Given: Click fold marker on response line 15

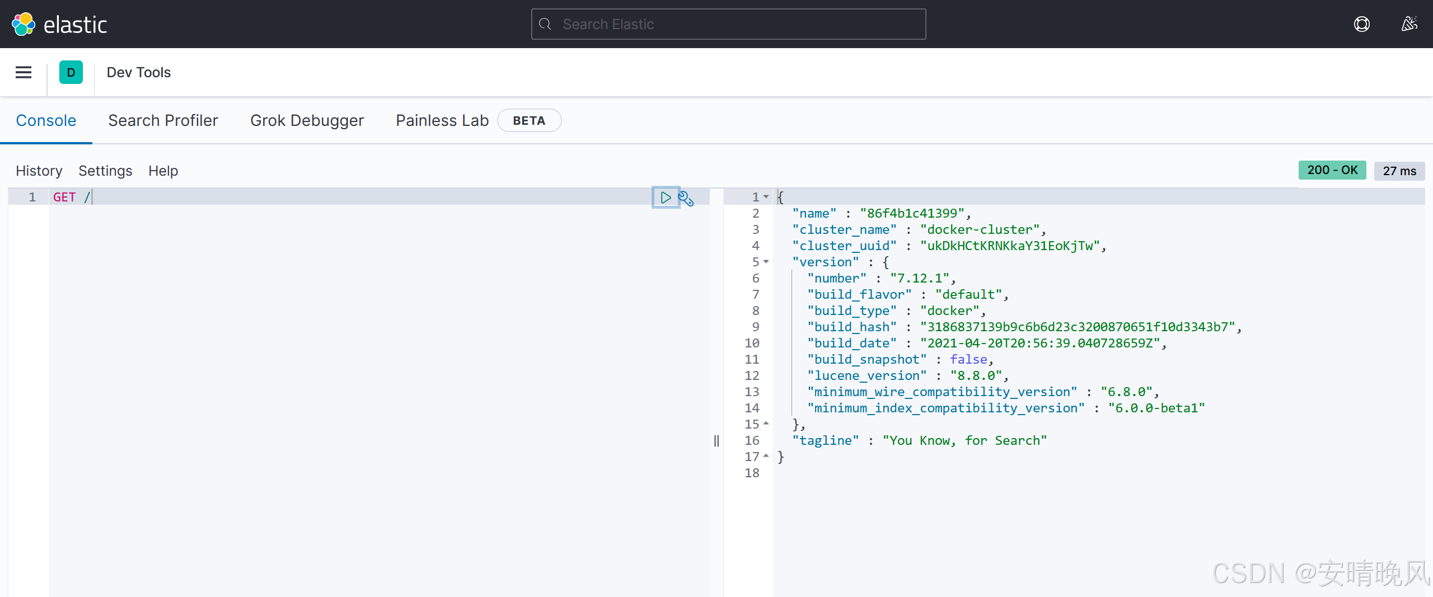Looking at the screenshot, I should pyautogui.click(x=766, y=424).
